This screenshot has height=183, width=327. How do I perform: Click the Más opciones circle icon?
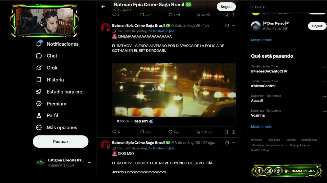(x=39, y=127)
